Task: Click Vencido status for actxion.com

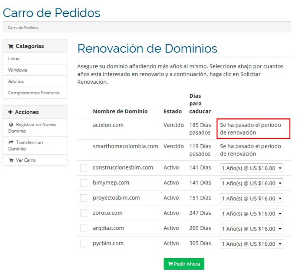Action: pyautogui.click(x=174, y=125)
